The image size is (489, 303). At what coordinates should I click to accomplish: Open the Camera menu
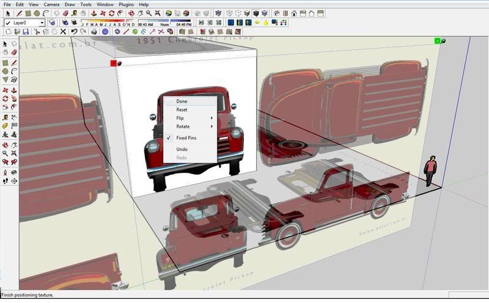tap(51, 4)
